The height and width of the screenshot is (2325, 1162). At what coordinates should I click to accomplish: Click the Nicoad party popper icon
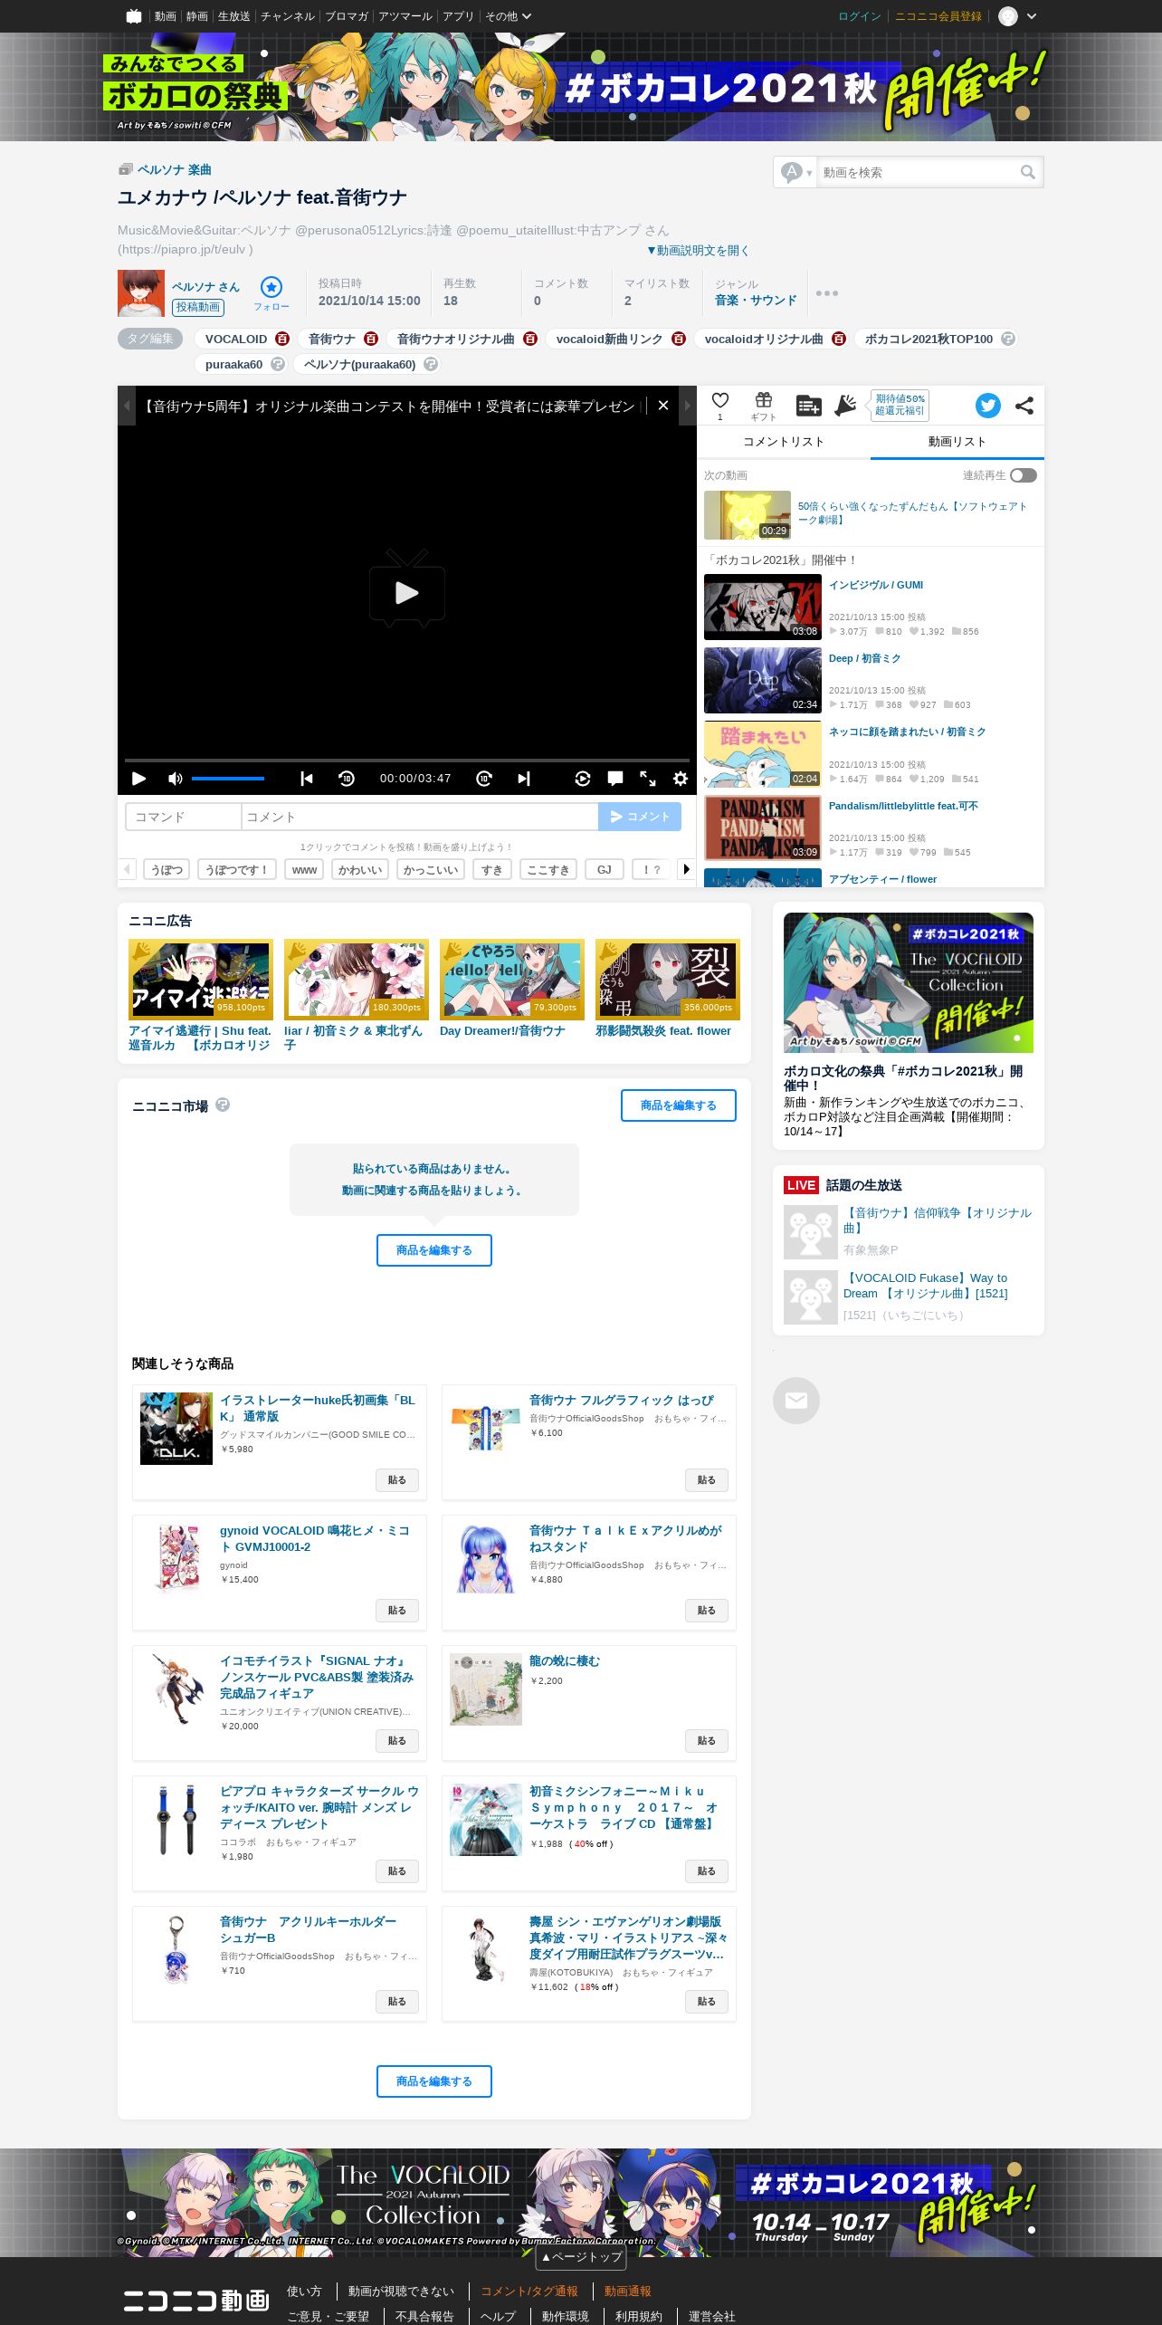pos(845,406)
